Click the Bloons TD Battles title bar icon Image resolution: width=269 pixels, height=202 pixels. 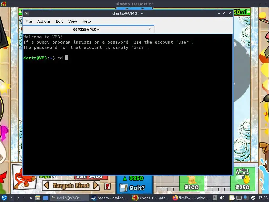tap(4, 4)
